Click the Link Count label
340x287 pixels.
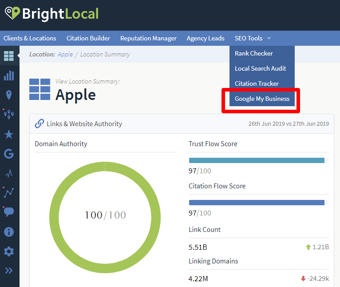[x=205, y=230]
